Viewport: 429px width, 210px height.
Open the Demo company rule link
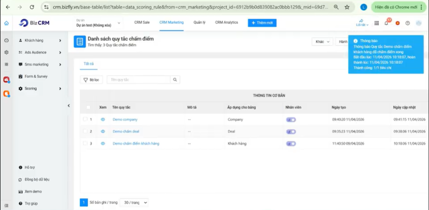125,119
